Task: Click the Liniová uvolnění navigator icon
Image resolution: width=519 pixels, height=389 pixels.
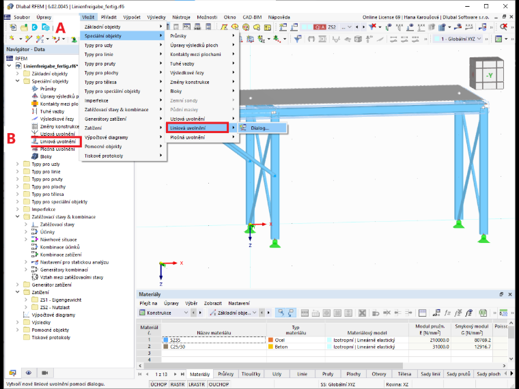Action: click(x=35, y=141)
